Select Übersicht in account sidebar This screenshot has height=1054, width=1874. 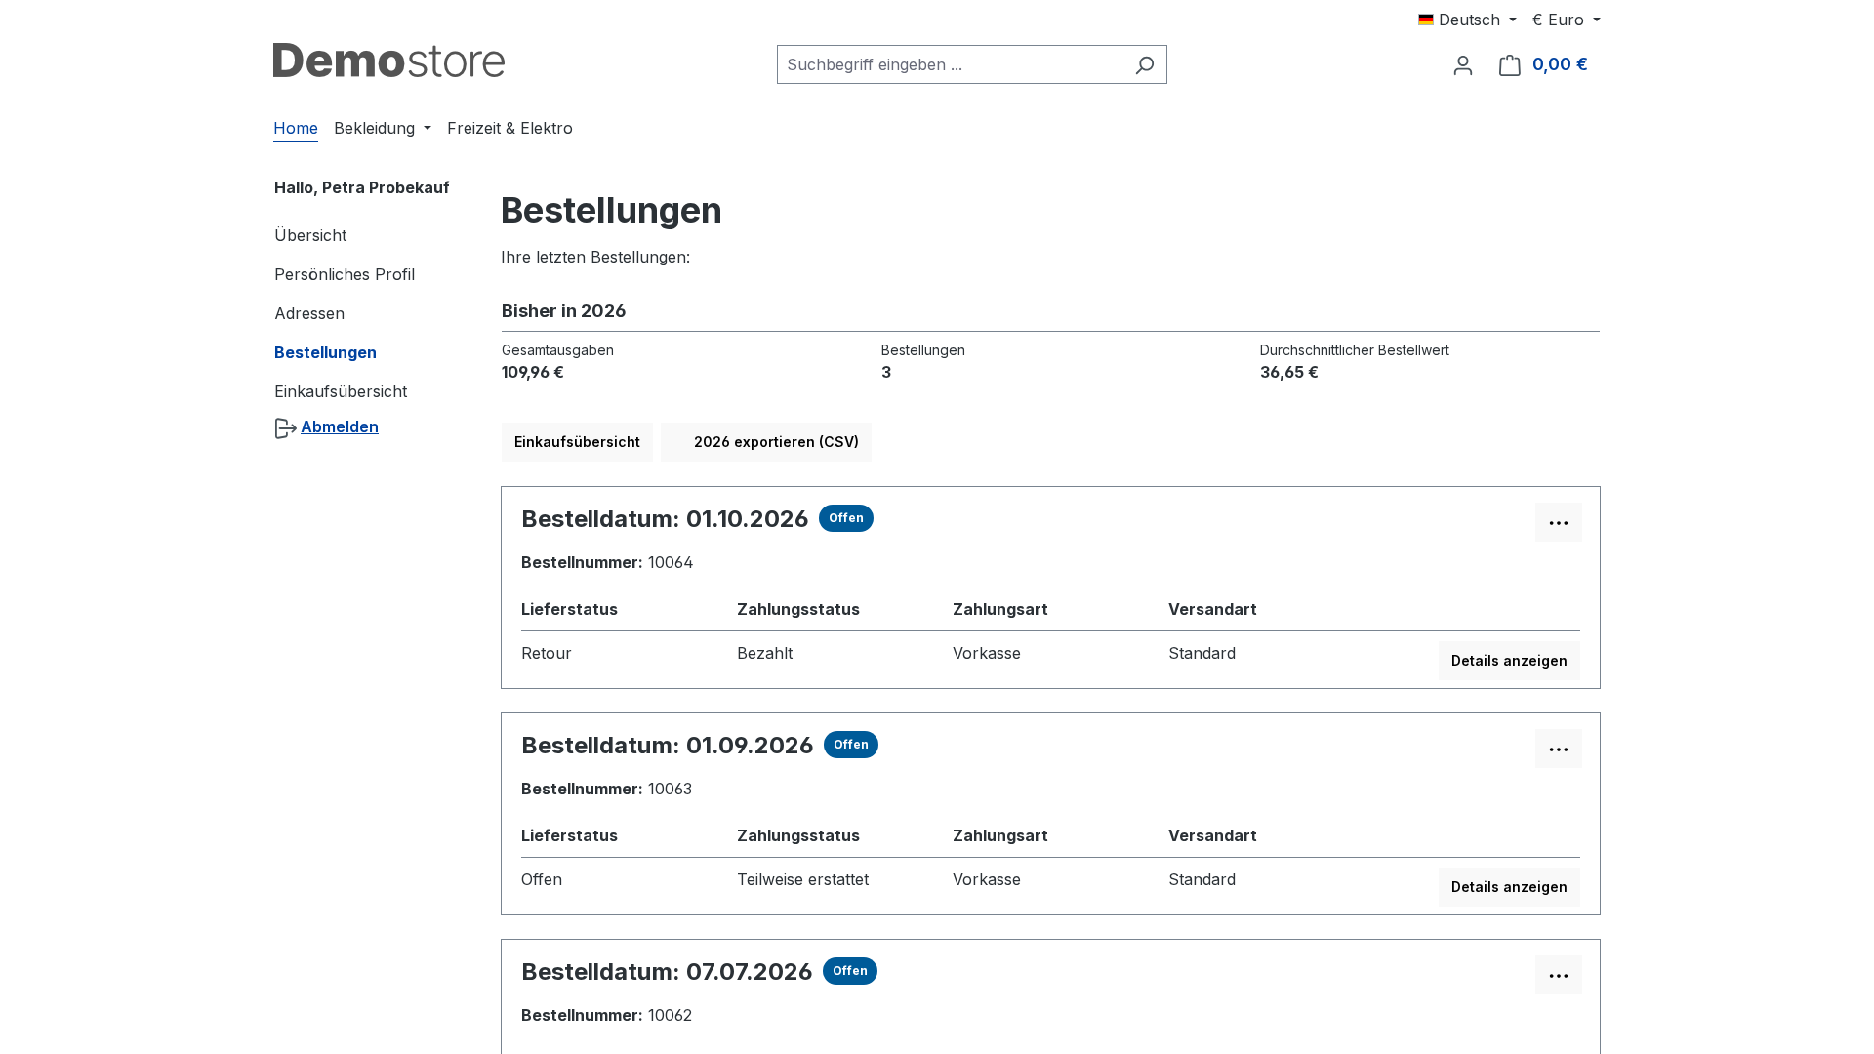pos(310,235)
